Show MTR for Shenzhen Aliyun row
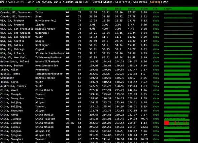The image size is (198, 143). pyautogui.click(x=156, y=111)
